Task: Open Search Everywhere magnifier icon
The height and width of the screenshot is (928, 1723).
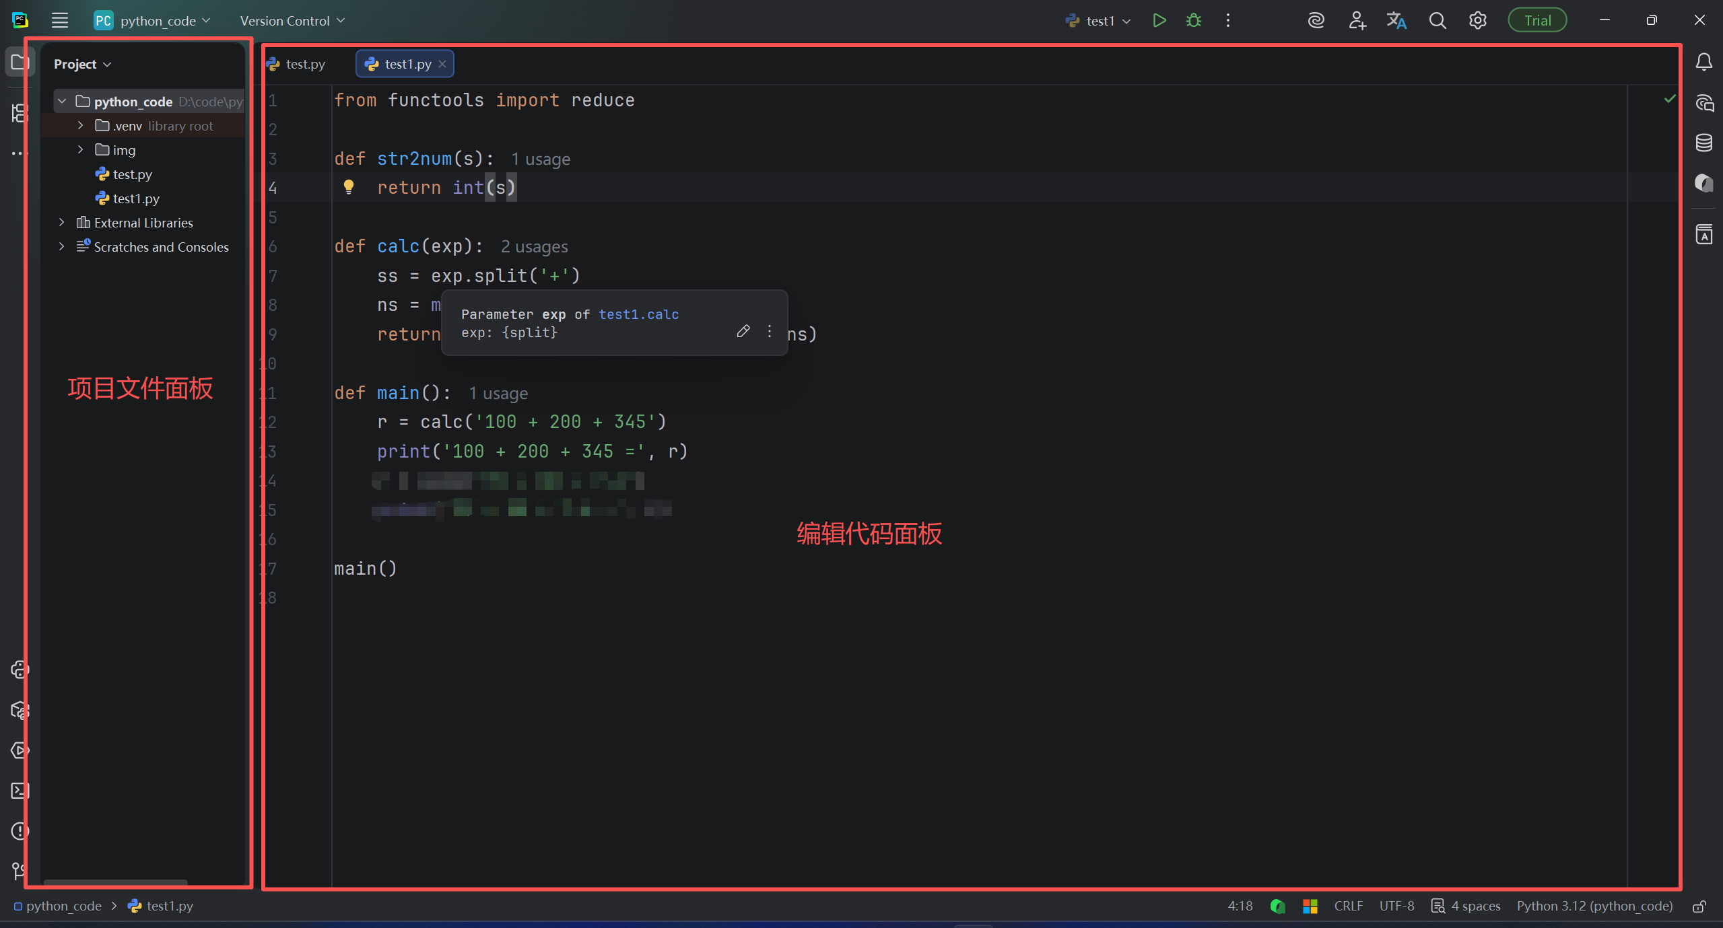Action: coord(1437,20)
